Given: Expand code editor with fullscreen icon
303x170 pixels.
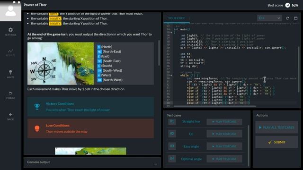Looking at the screenshot, I should (295, 18).
